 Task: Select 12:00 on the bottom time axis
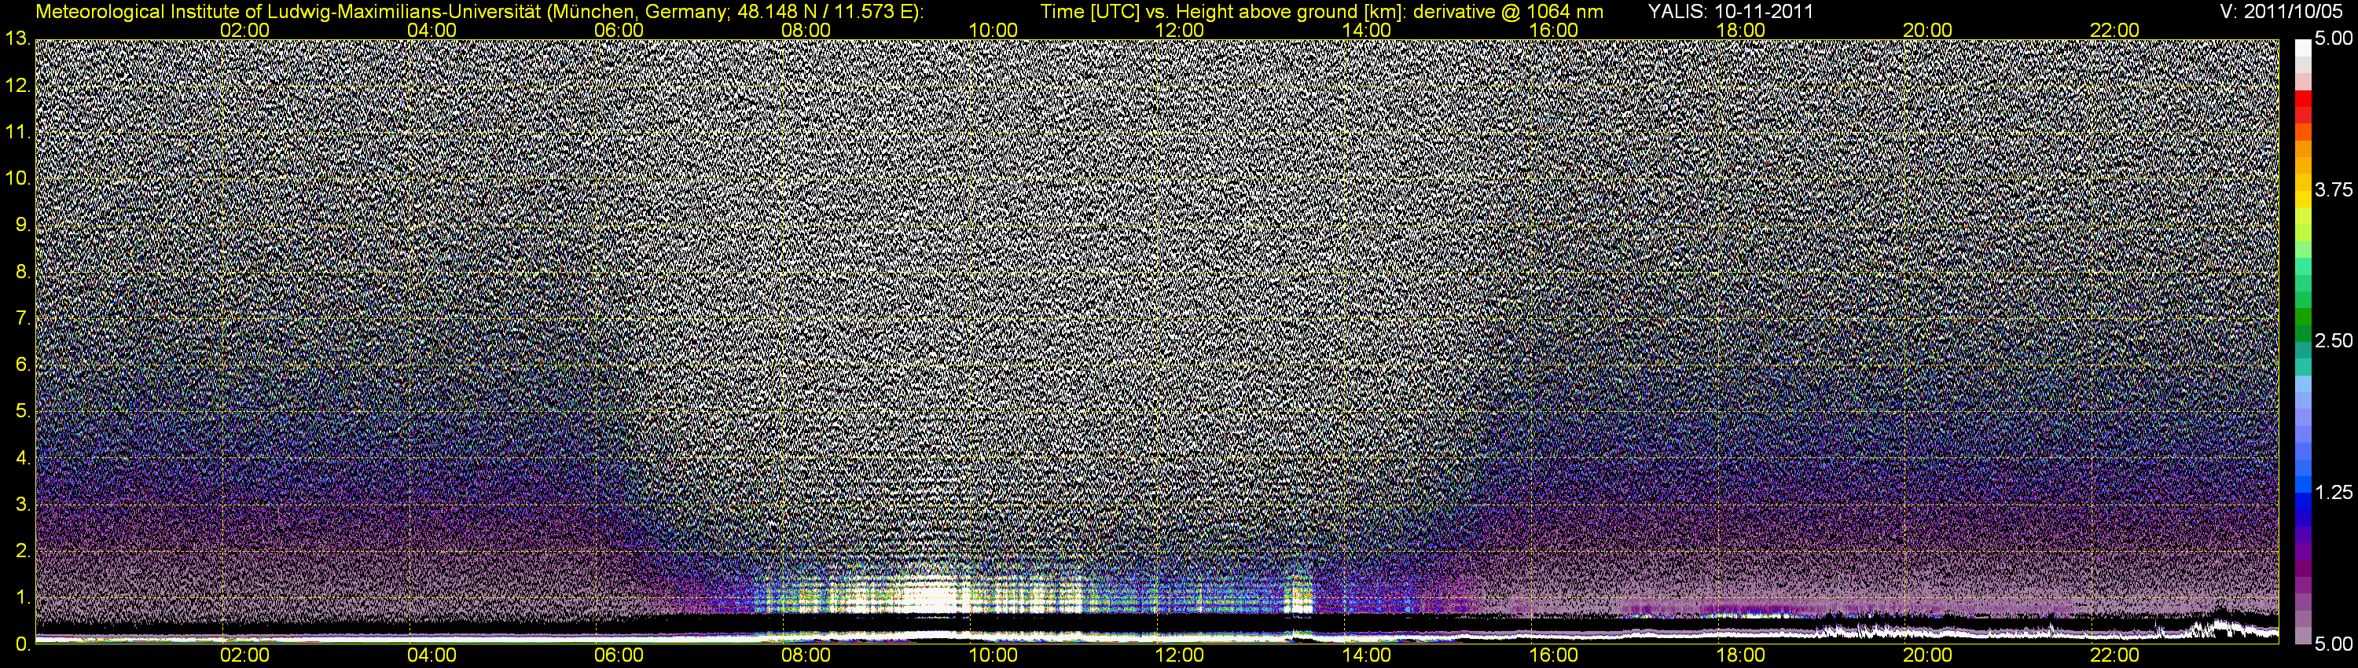click(1180, 656)
